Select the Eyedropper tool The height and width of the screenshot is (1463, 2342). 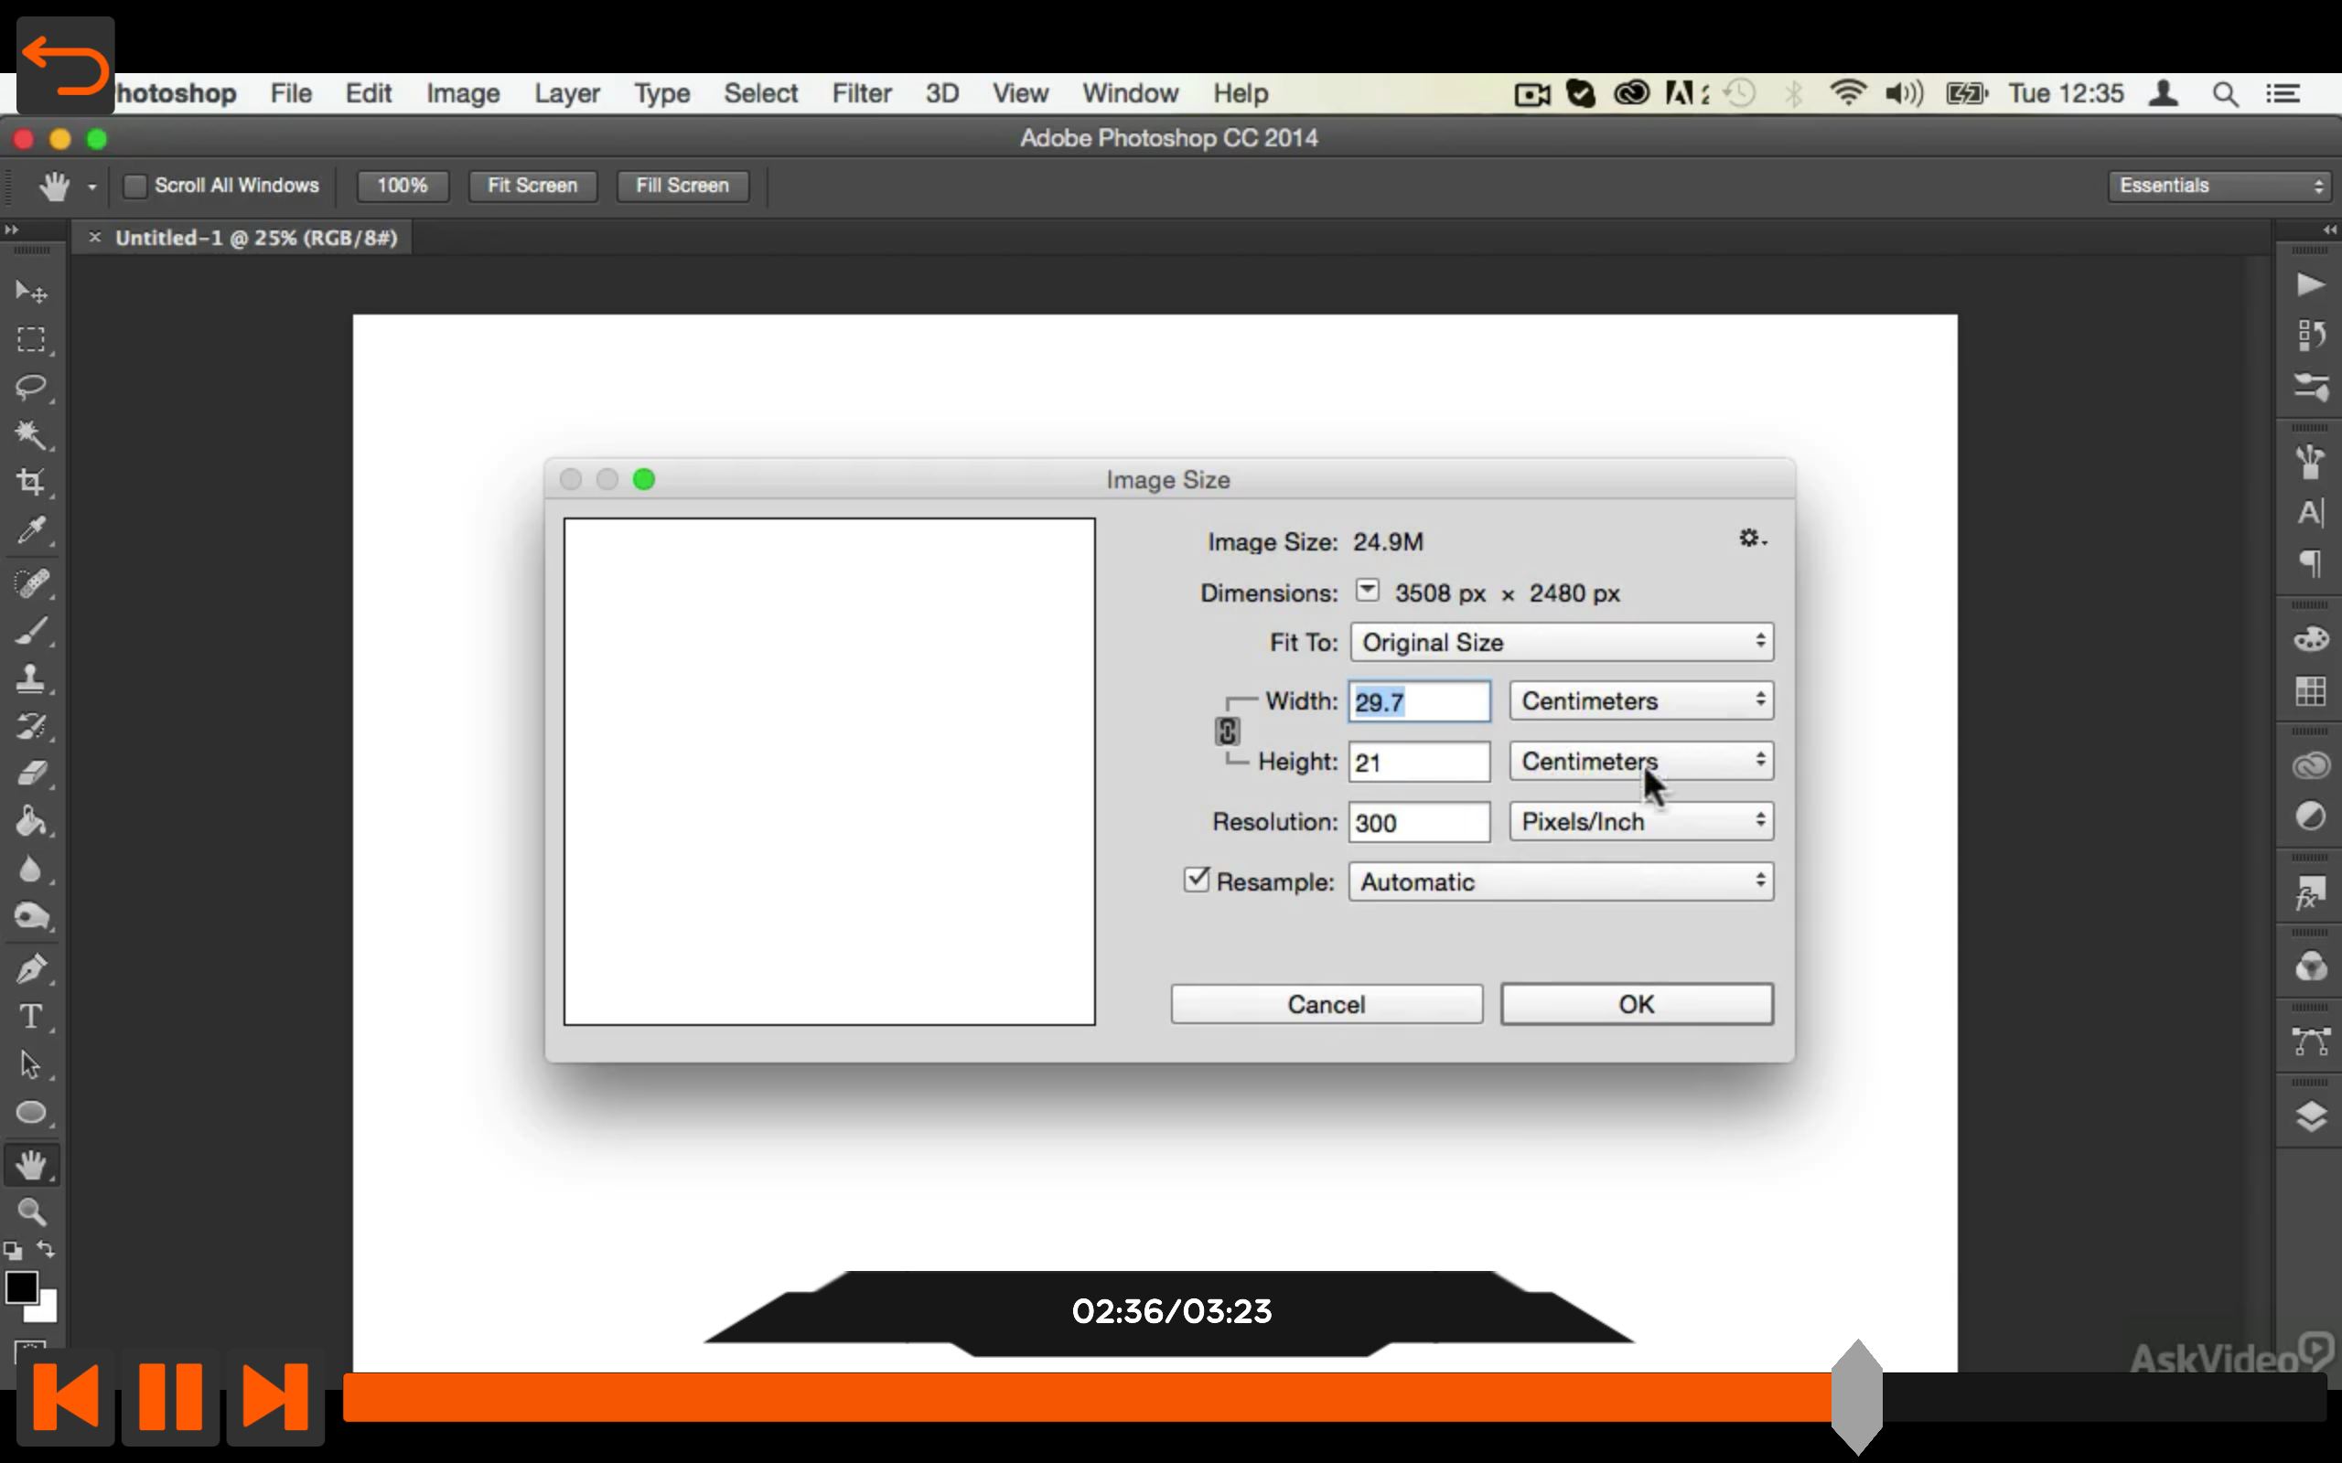click(31, 529)
